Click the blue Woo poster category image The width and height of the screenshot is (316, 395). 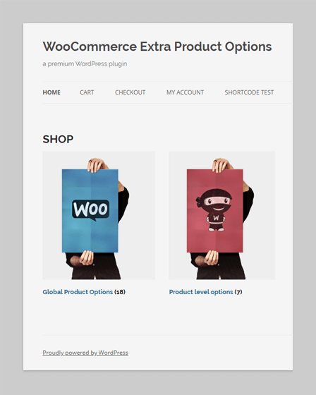pyautogui.click(x=99, y=215)
